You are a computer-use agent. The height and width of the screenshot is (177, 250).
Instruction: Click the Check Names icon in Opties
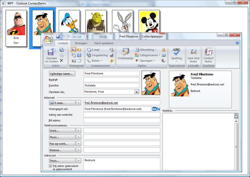pos(163,61)
